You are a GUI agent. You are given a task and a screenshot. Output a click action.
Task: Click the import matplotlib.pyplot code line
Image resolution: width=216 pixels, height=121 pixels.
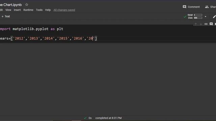point(31,29)
